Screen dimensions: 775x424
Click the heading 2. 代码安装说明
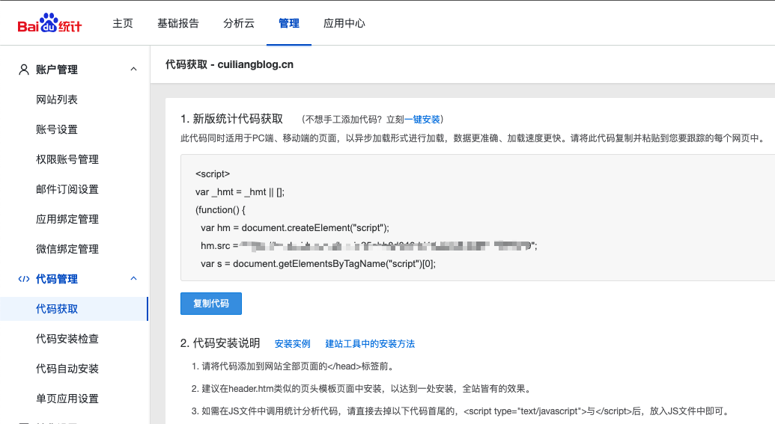click(220, 343)
